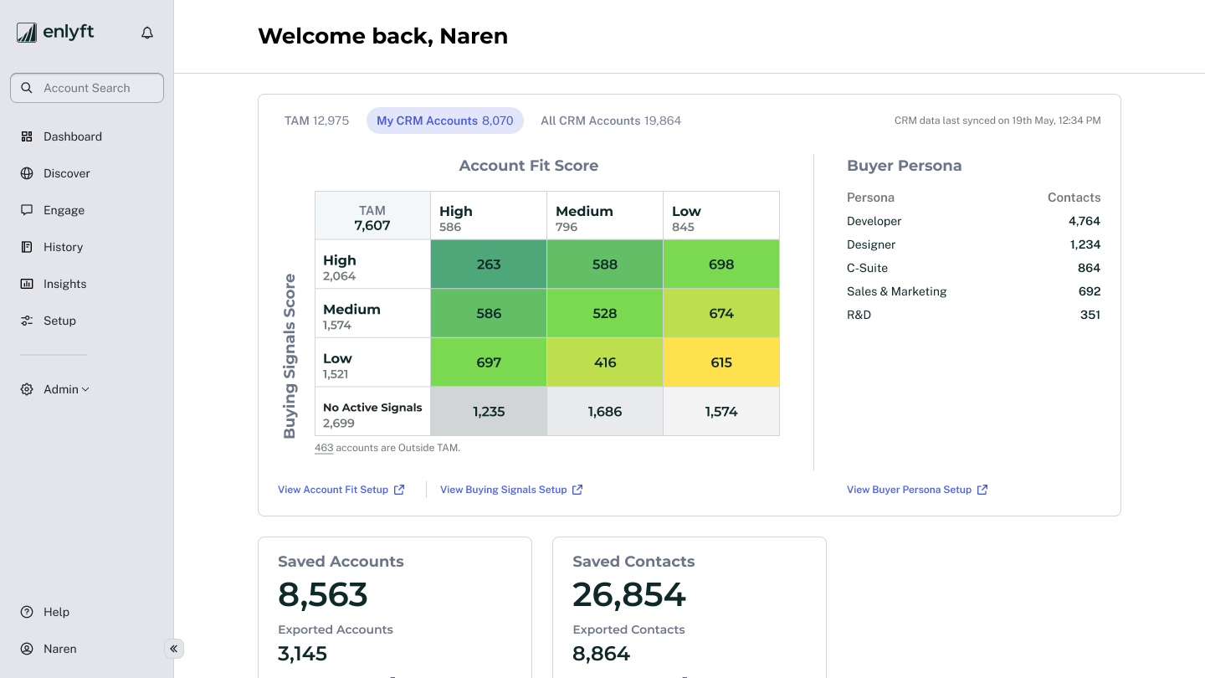Open the History icon in sidebar
Image resolution: width=1205 pixels, height=678 pixels.
(x=27, y=247)
